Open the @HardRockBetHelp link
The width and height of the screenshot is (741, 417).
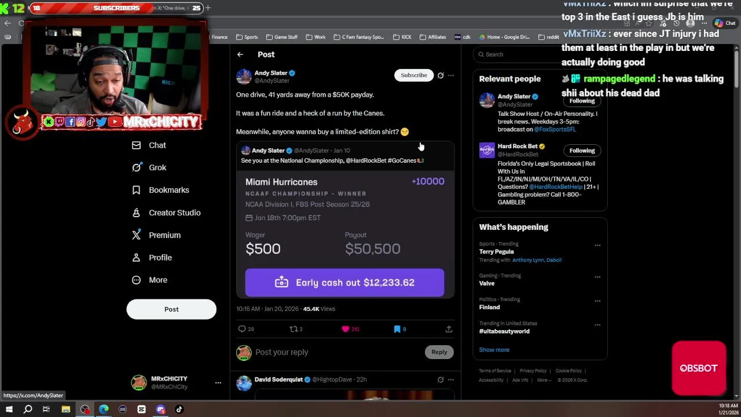(556, 187)
